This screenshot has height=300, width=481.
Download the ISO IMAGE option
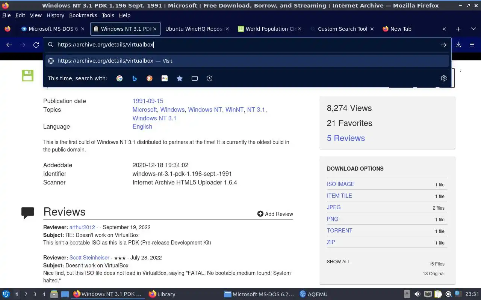coord(340,184)
